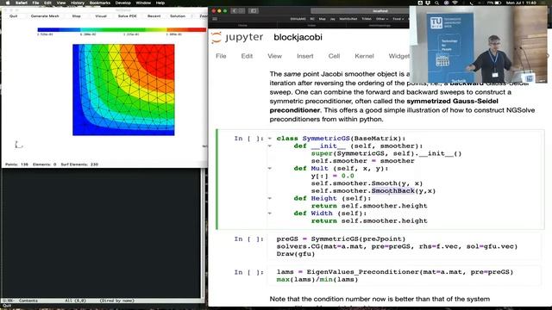Click the first Safari tab
The width and height of the screenshot is (552, 310).
pos(242,26)
